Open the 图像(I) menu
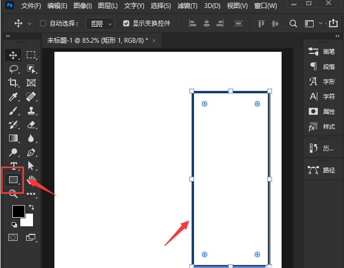The image size is (344, 268). (x=83, y=6)
